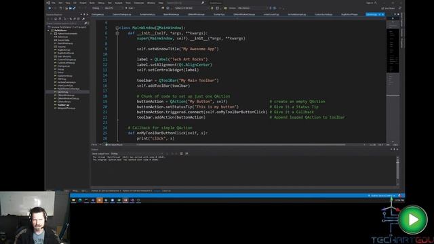434x244 pixels.
Task: Collapse the MainWindow class code block
Action: (117, 28)
